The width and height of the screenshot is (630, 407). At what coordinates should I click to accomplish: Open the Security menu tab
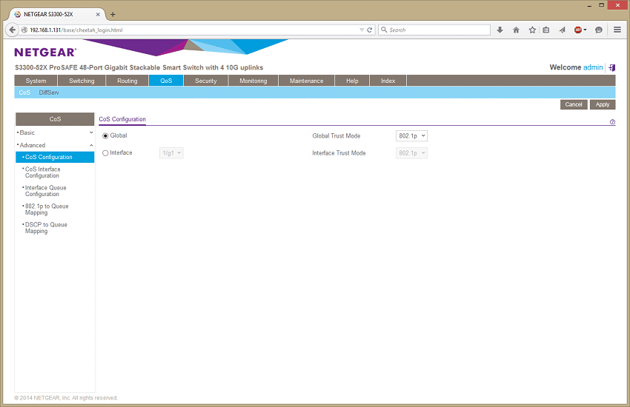tap(206, 81)
